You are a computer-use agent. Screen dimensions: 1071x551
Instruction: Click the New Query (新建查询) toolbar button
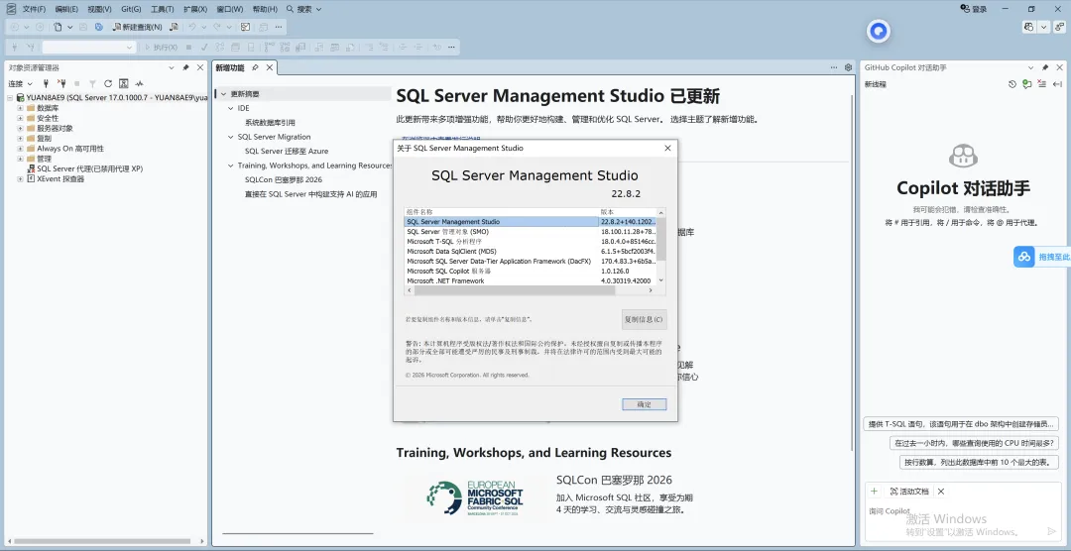coord(137,27)
